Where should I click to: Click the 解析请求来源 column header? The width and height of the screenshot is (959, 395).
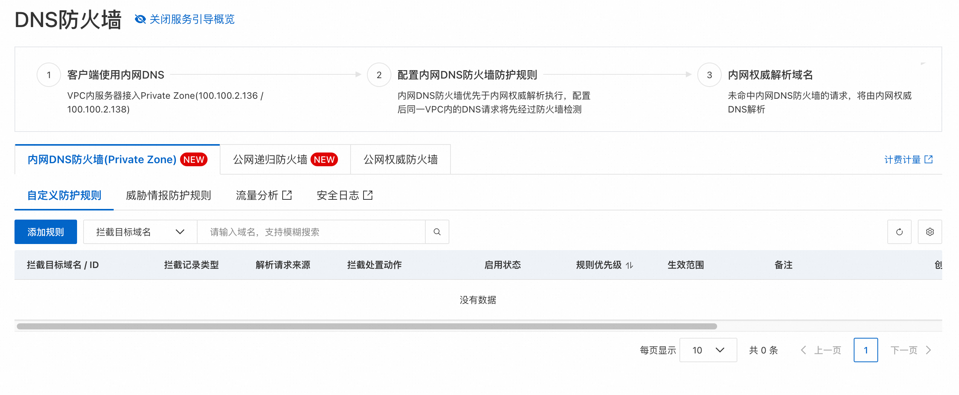pos(283,265)
